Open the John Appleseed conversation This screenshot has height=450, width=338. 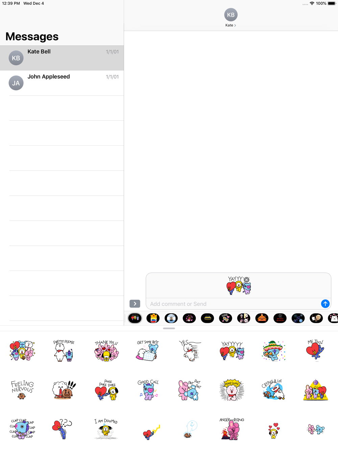point(62,83)
